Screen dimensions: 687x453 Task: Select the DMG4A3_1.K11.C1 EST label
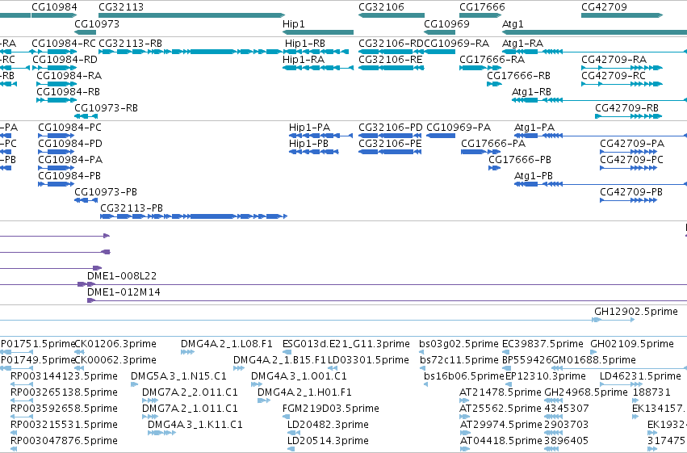[195, 425]
